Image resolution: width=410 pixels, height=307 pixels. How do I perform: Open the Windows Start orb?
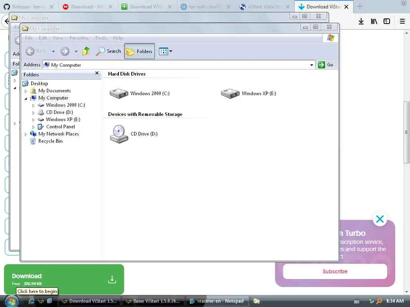12,301
